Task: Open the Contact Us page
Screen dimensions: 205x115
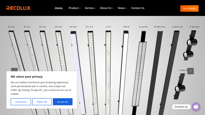Action: click(138, 8)
